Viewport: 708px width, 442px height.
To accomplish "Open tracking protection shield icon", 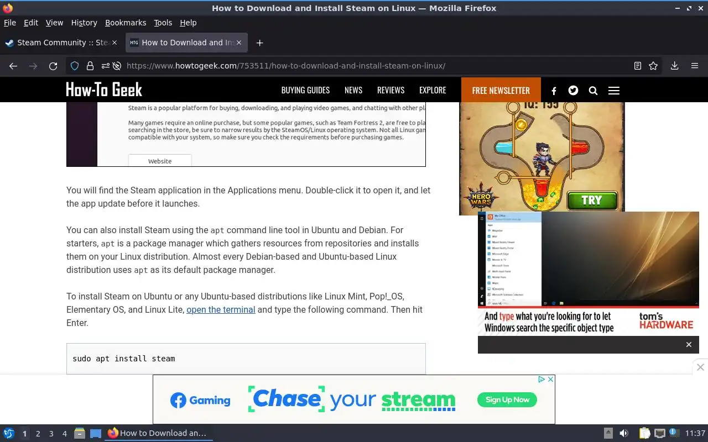I will tap(75, 66).
